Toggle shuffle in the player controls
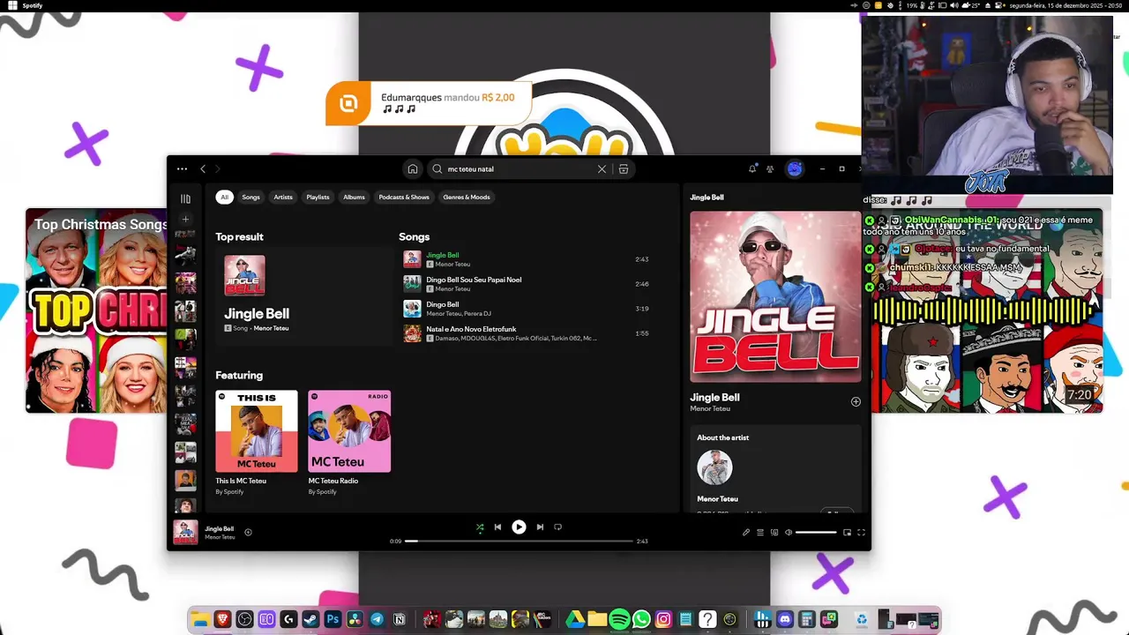 (480, 527)
